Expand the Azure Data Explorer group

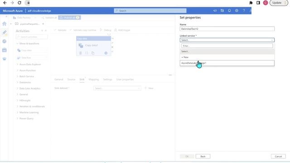coord(29,64)
